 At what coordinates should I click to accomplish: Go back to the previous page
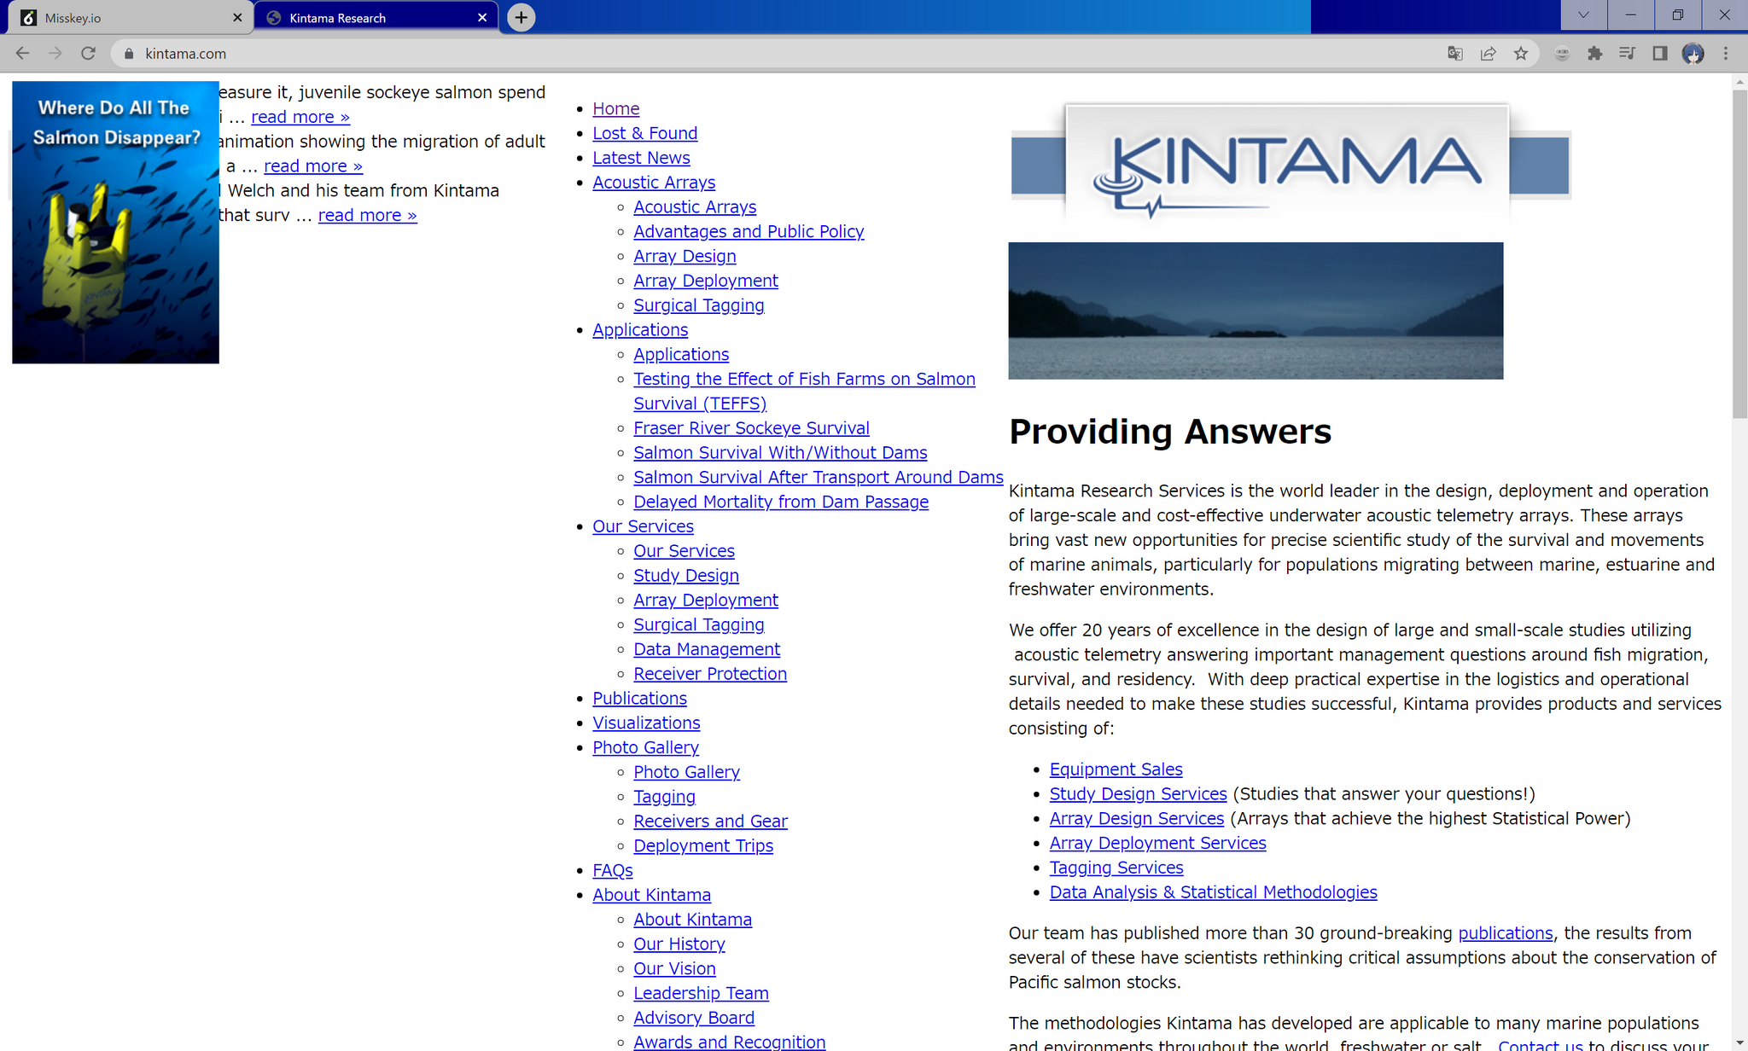point(23,54)
